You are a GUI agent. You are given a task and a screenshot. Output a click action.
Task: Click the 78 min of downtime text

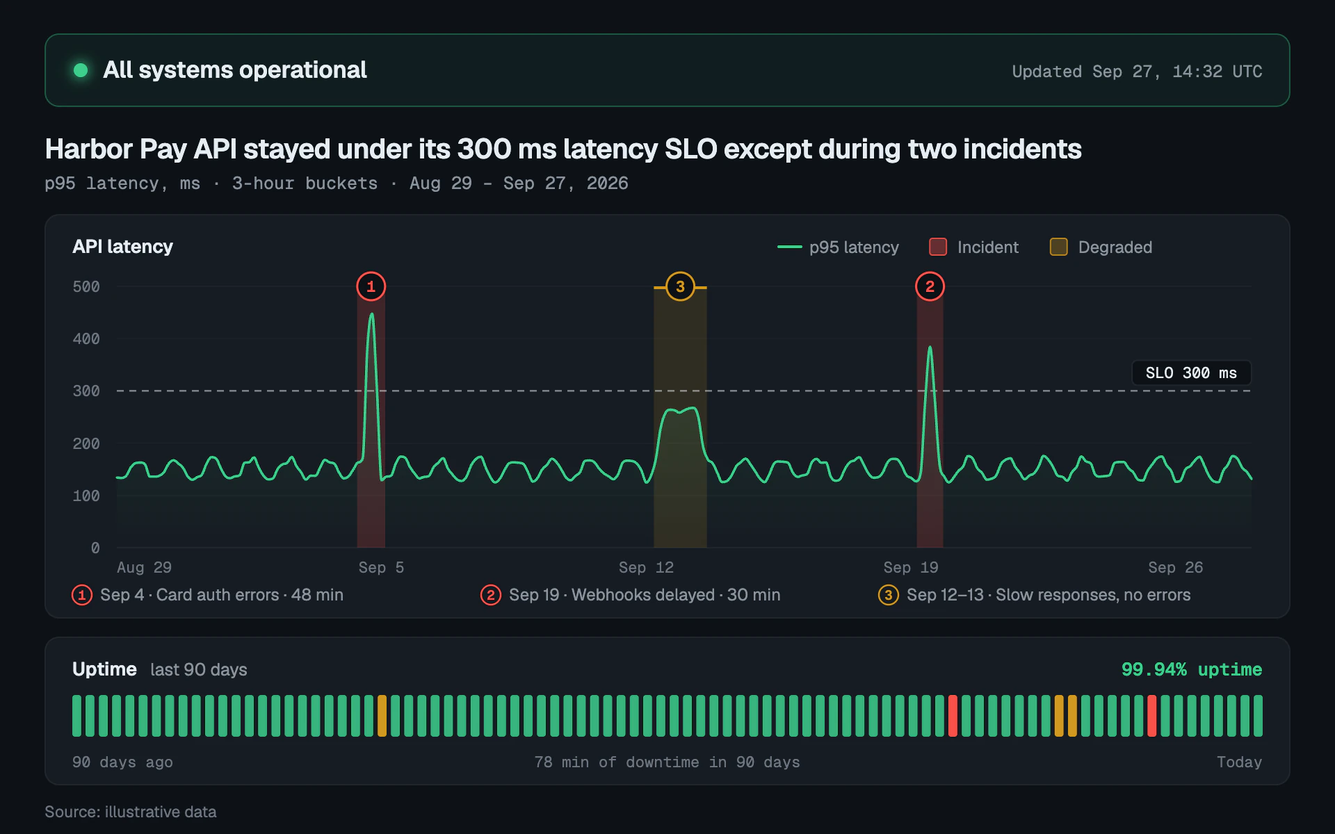tap(667, 762)
